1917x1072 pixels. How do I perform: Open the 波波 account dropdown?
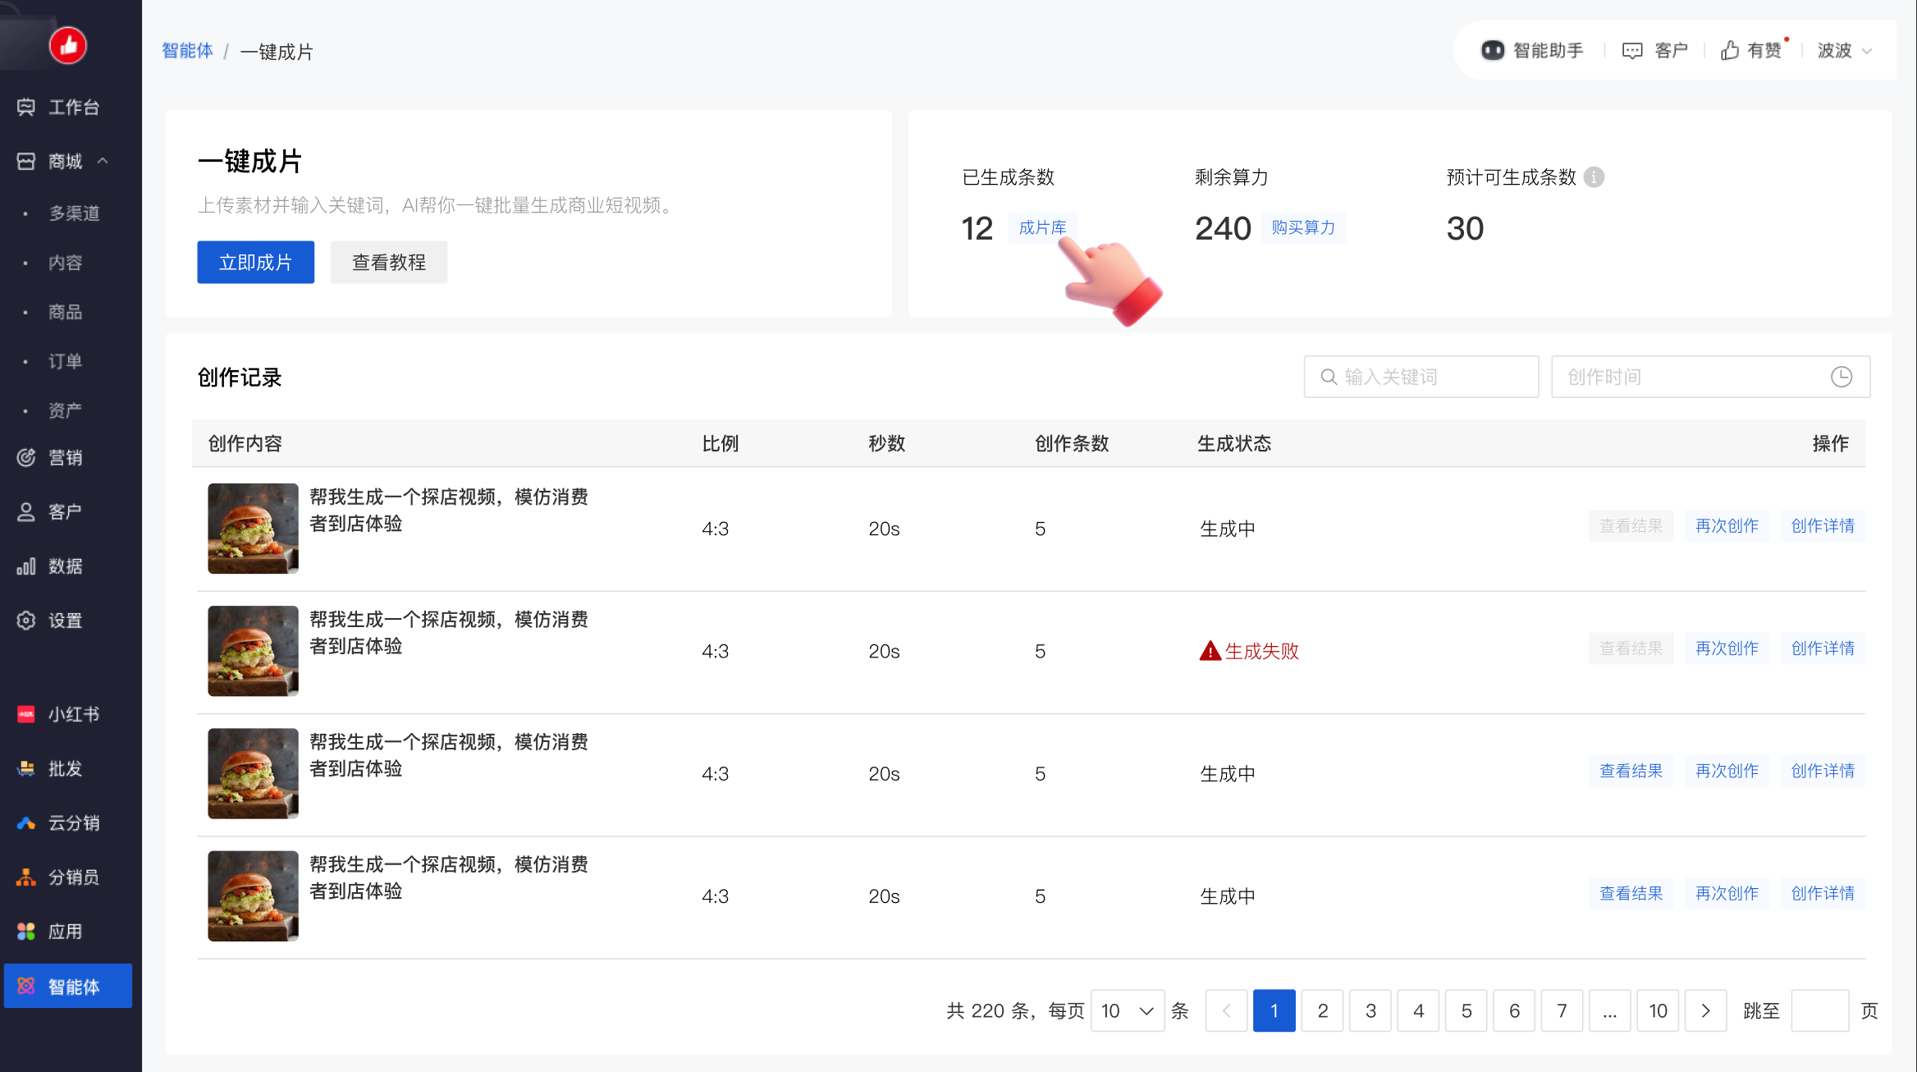1845,51
